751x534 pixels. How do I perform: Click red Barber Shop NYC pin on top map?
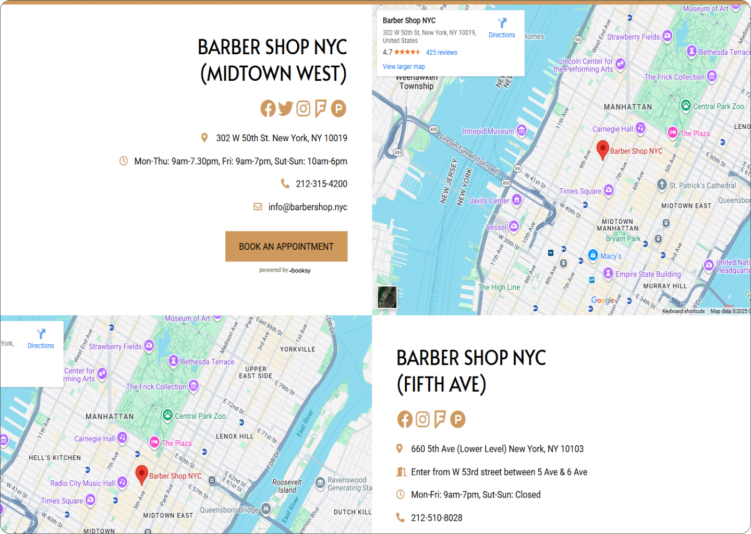tap(602, 149)
